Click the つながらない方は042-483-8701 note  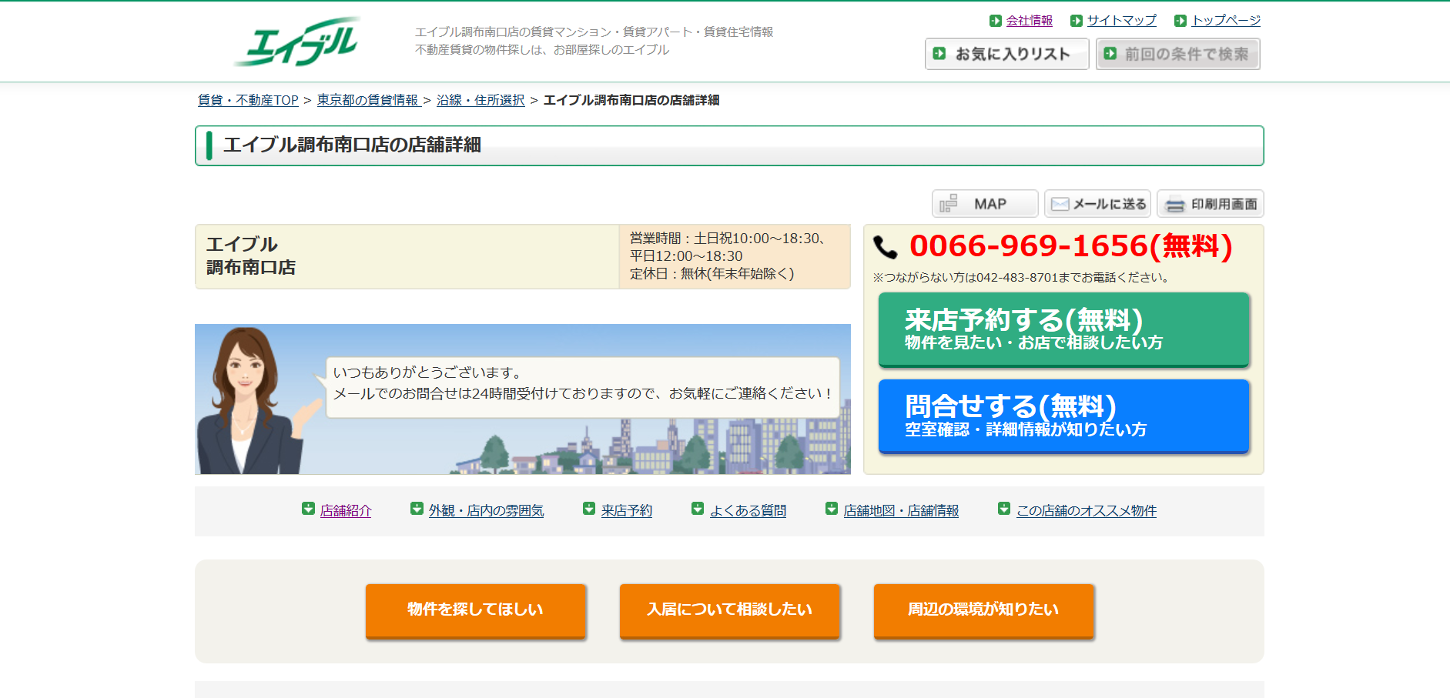pyautogui.click(x=1021, y=278)
